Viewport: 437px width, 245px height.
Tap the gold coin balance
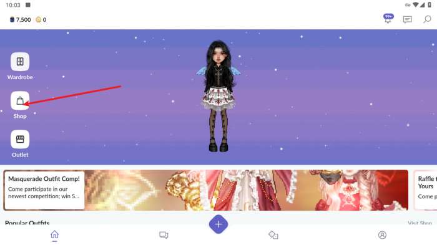[41, 20]
